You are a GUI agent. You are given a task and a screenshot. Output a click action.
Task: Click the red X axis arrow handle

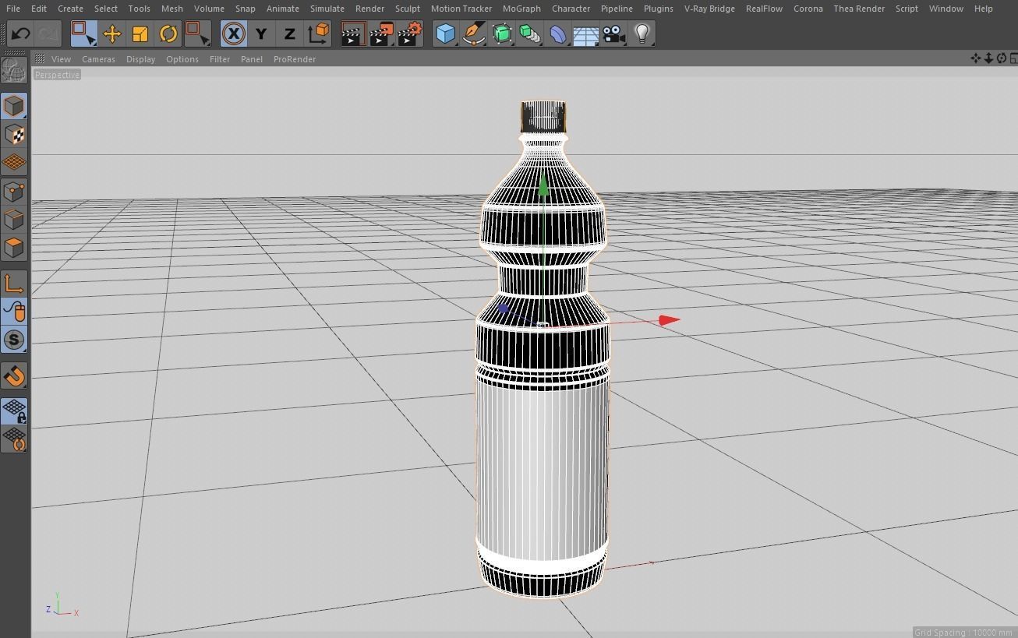(670, 319)
